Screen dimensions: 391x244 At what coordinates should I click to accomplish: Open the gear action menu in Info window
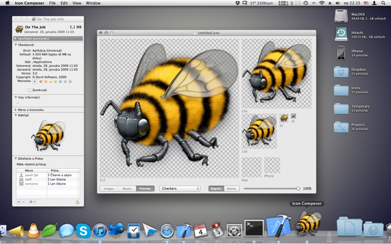pyautogui.click(x=32, y=202)
